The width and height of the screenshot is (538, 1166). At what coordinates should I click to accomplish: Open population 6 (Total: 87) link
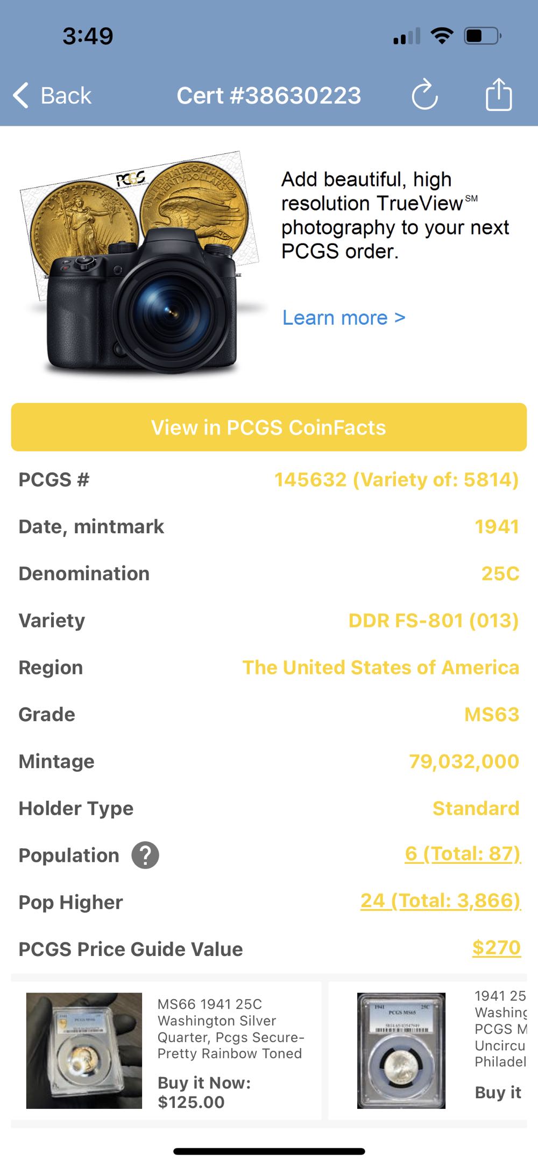coord(463,854)
